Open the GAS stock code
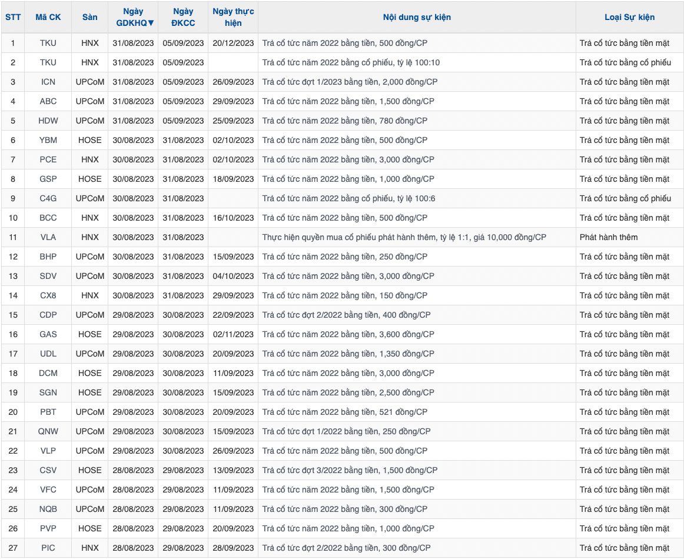The height and width of the screenshot is (559, 684). pyautogui.click(x=48, y=334)
